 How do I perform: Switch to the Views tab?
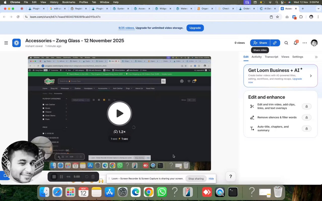(x=285, y=57)
